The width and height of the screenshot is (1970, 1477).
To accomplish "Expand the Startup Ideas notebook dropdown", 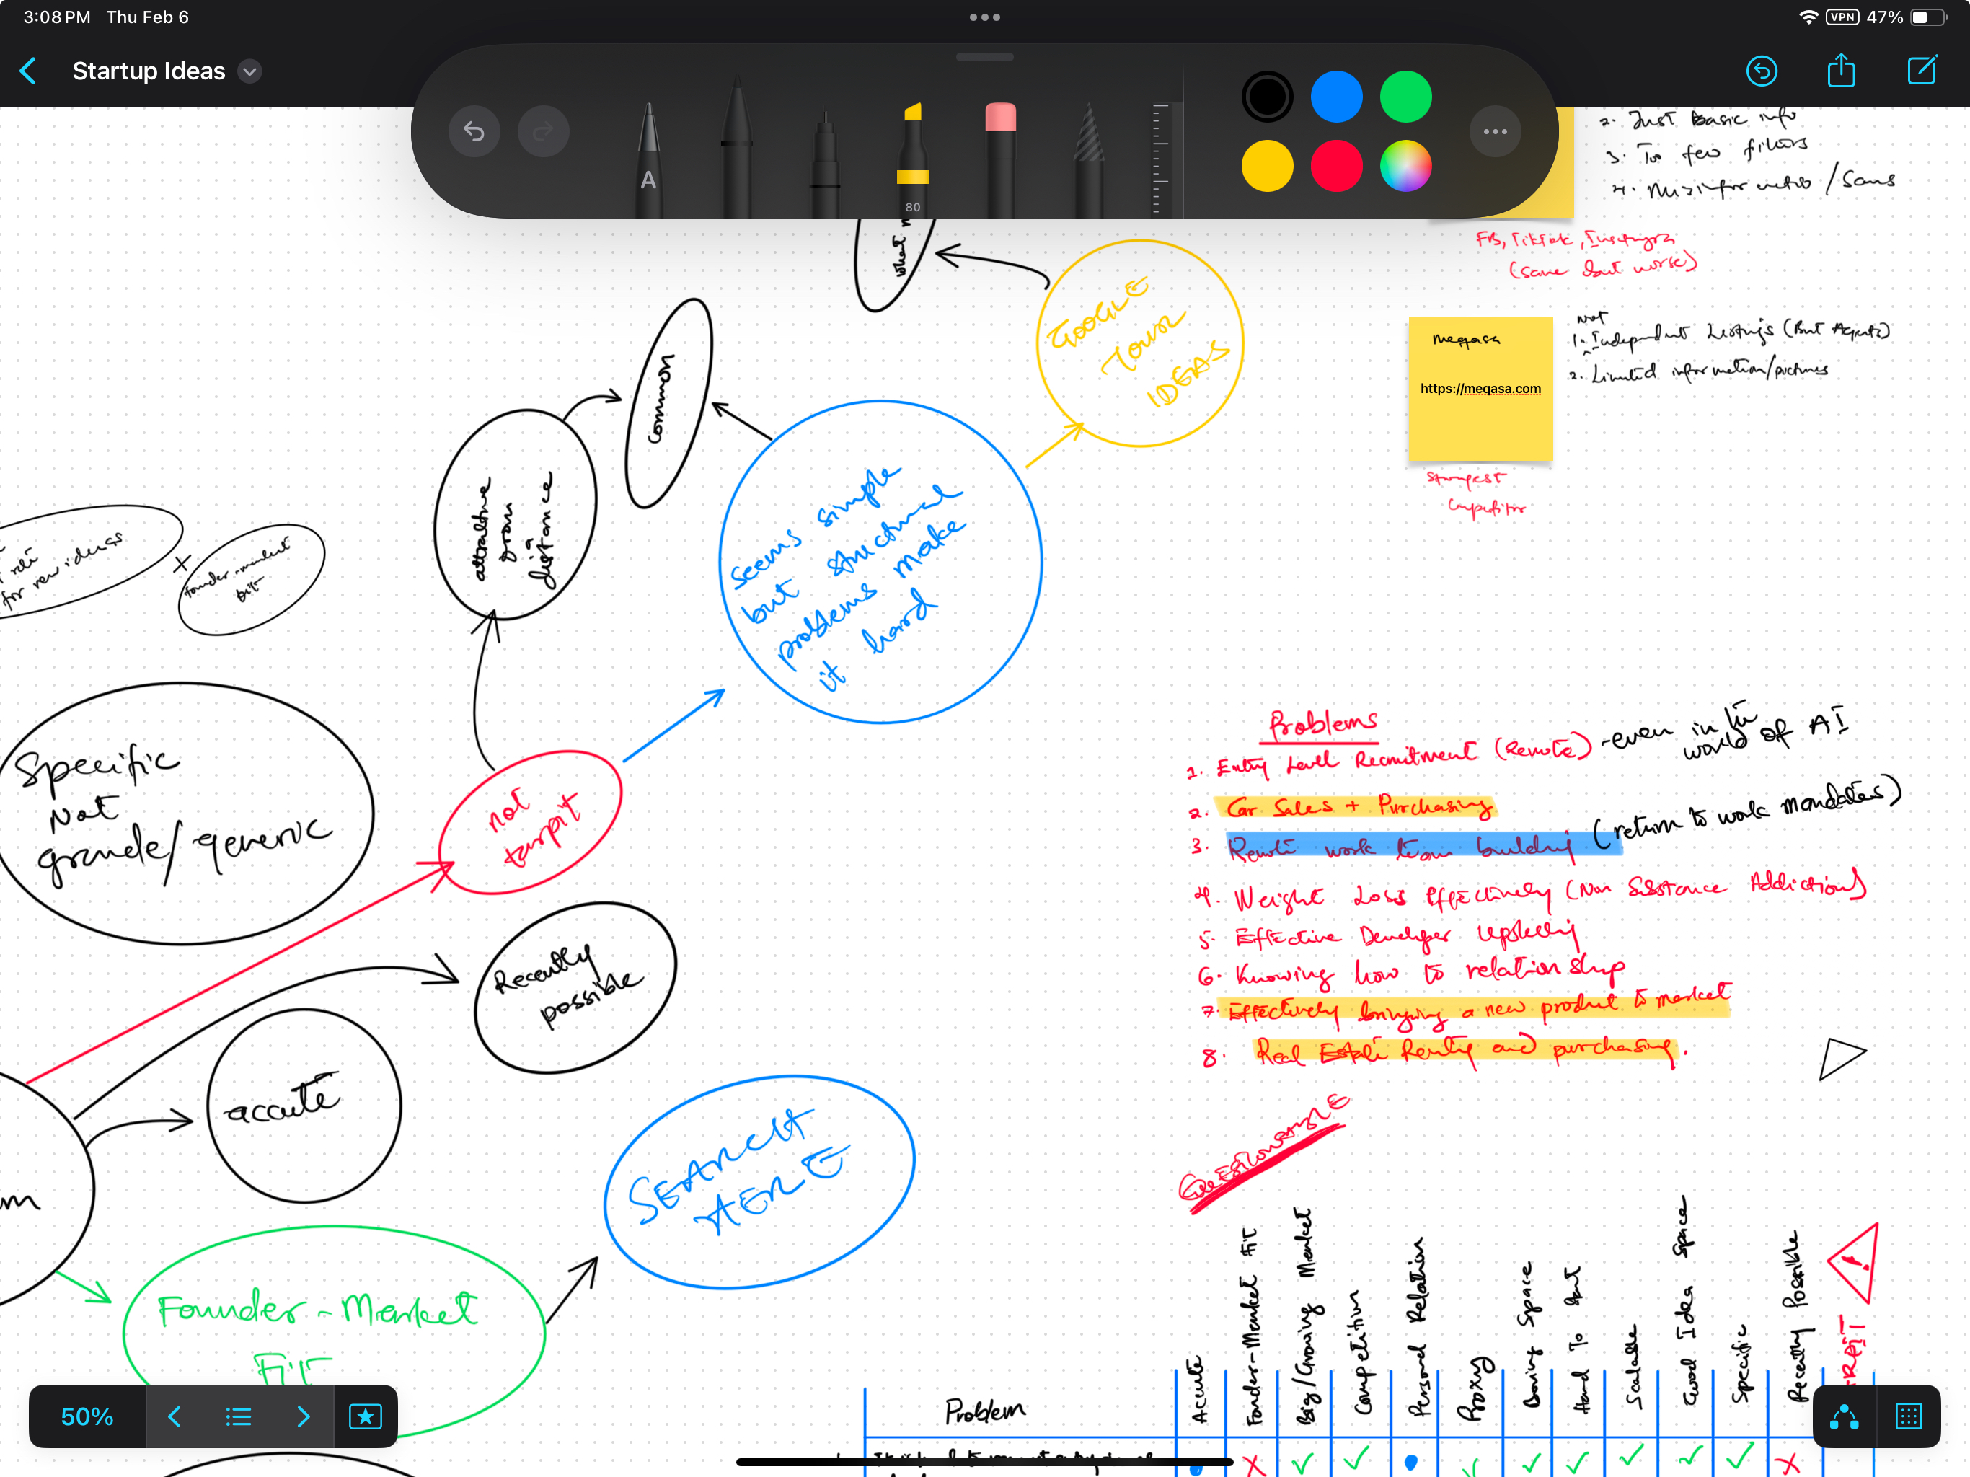I will pyautogui.click(x=253, y=71).
